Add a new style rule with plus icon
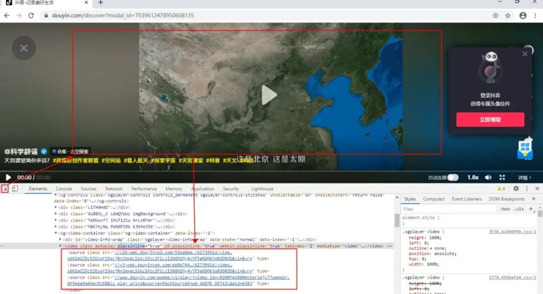Viewport: 543px width, 294px height. (x=530, y=209)
